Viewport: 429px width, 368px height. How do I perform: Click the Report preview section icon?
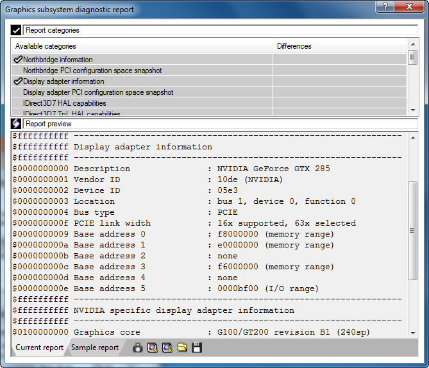pos(16,124)
